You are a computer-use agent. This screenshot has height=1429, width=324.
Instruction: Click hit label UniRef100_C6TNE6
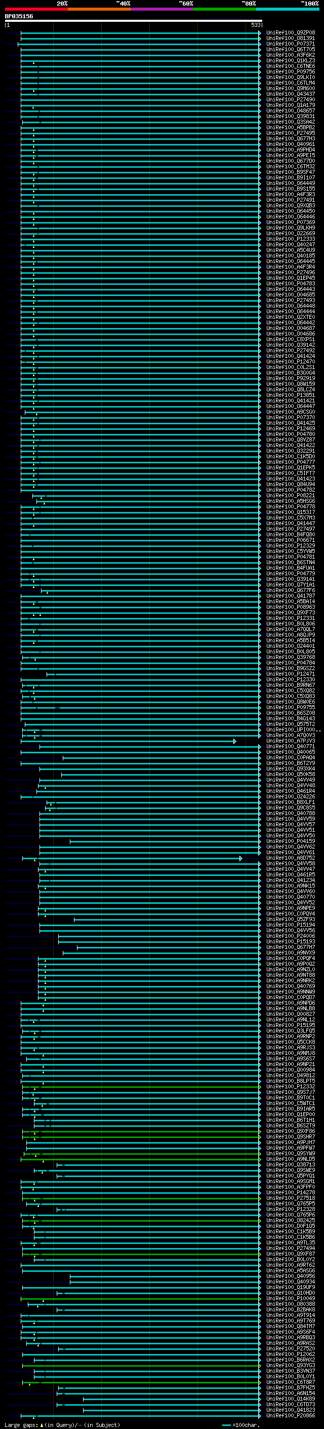pyautogui.click(x=291, y=66)
